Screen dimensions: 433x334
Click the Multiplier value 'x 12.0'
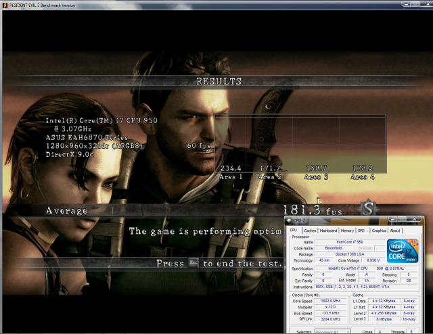pos(331,307)
